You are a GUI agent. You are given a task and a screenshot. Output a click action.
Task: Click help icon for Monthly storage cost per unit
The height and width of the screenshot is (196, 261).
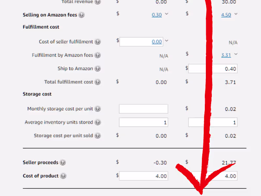point(98,109)
